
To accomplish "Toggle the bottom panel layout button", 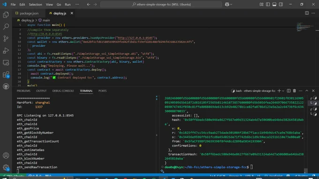I will (x=274, y=4).
